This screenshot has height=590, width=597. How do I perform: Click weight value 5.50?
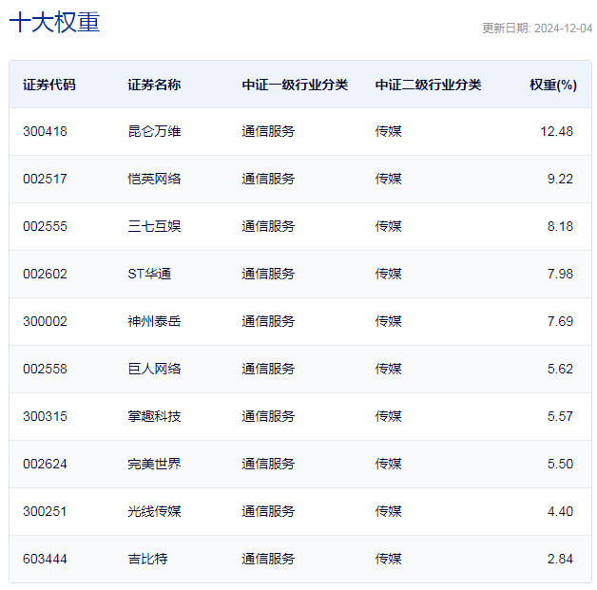(560, 464)
